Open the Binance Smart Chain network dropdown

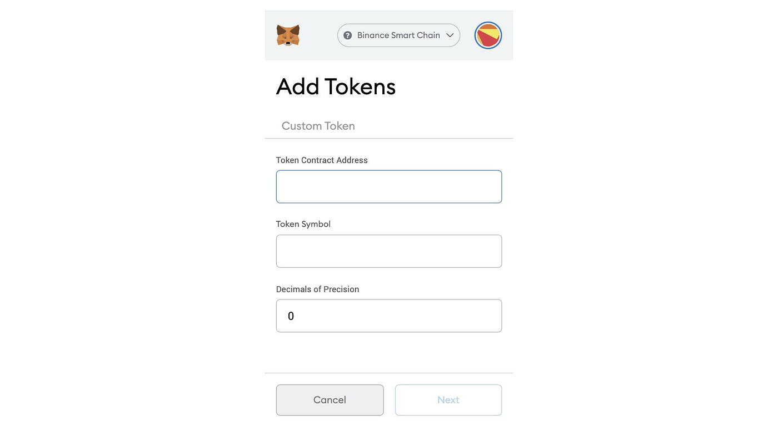398,35
